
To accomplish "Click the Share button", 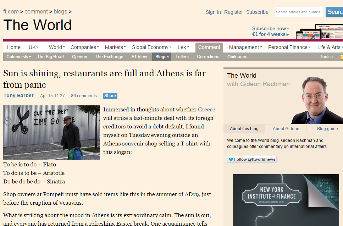I will click(110, 95).
